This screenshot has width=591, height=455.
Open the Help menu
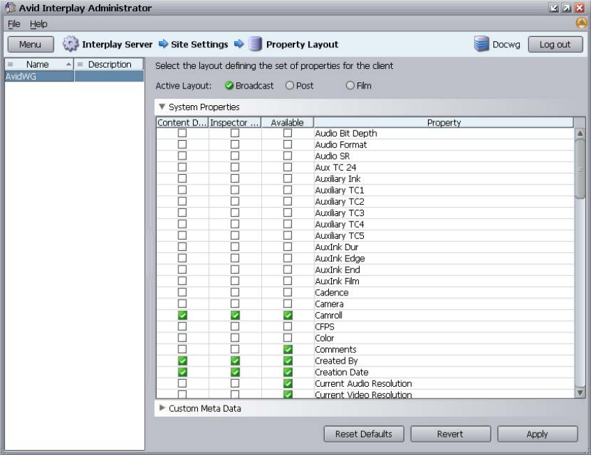pyautogui.click(x=38, y=24)
